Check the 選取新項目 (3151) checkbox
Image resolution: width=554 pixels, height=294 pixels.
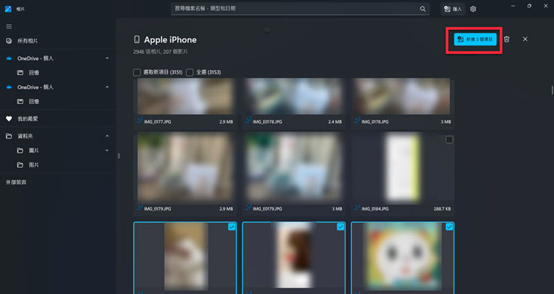tap(136, 73)
